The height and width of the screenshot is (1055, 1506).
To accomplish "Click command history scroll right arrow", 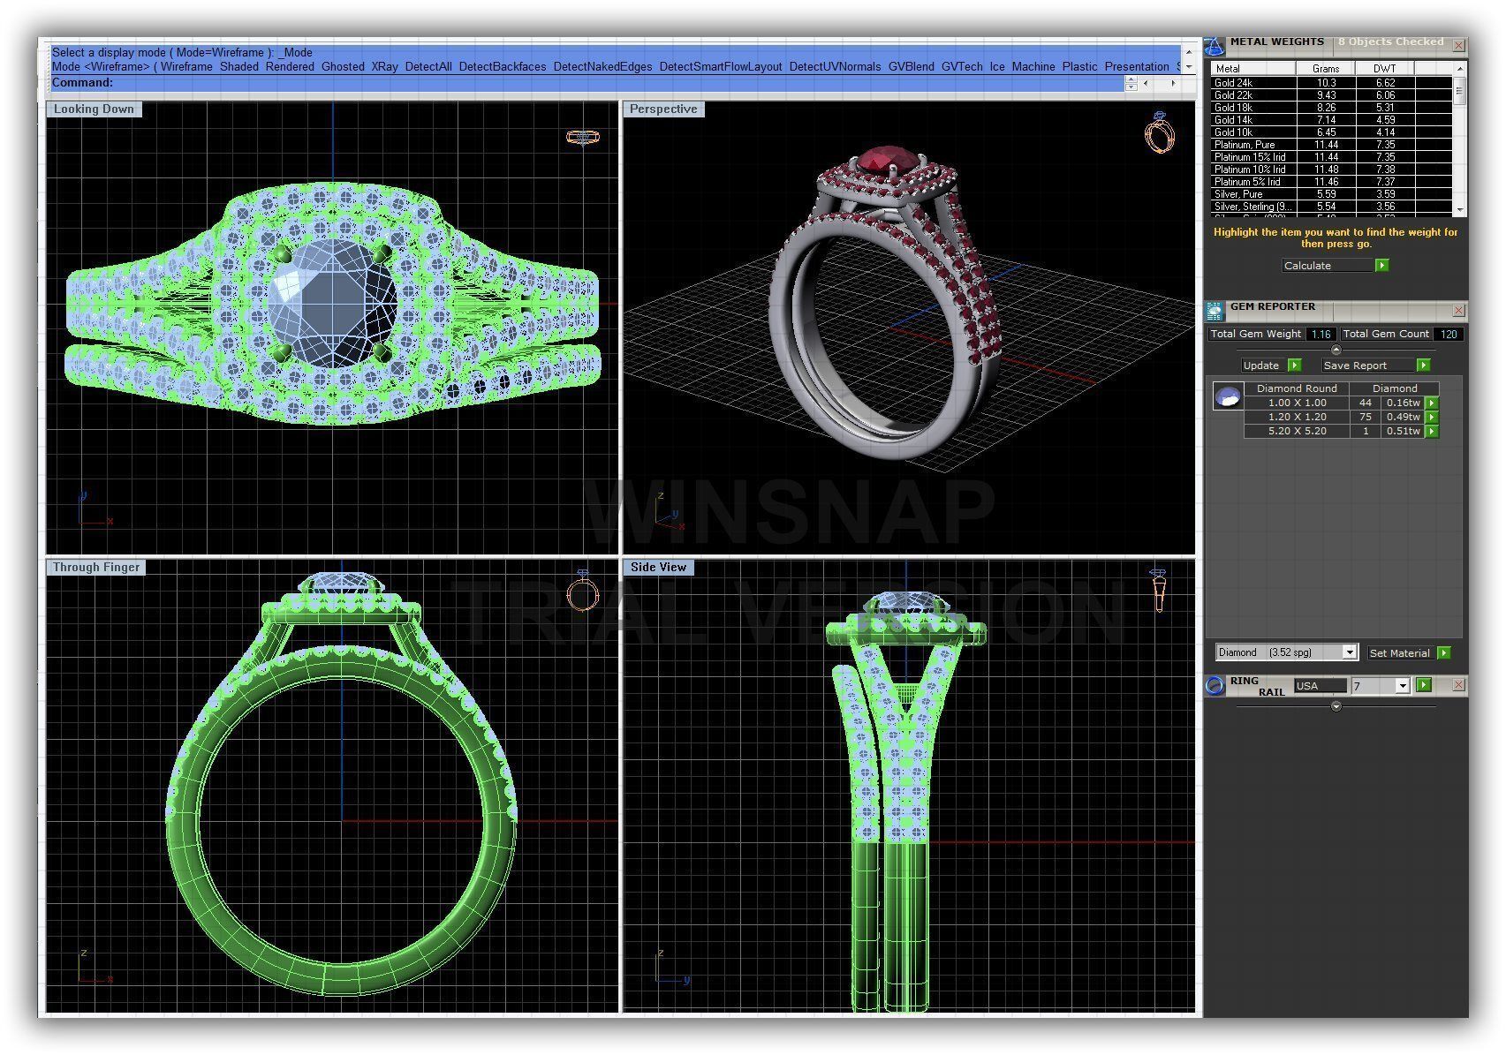I will point(1173,83).
